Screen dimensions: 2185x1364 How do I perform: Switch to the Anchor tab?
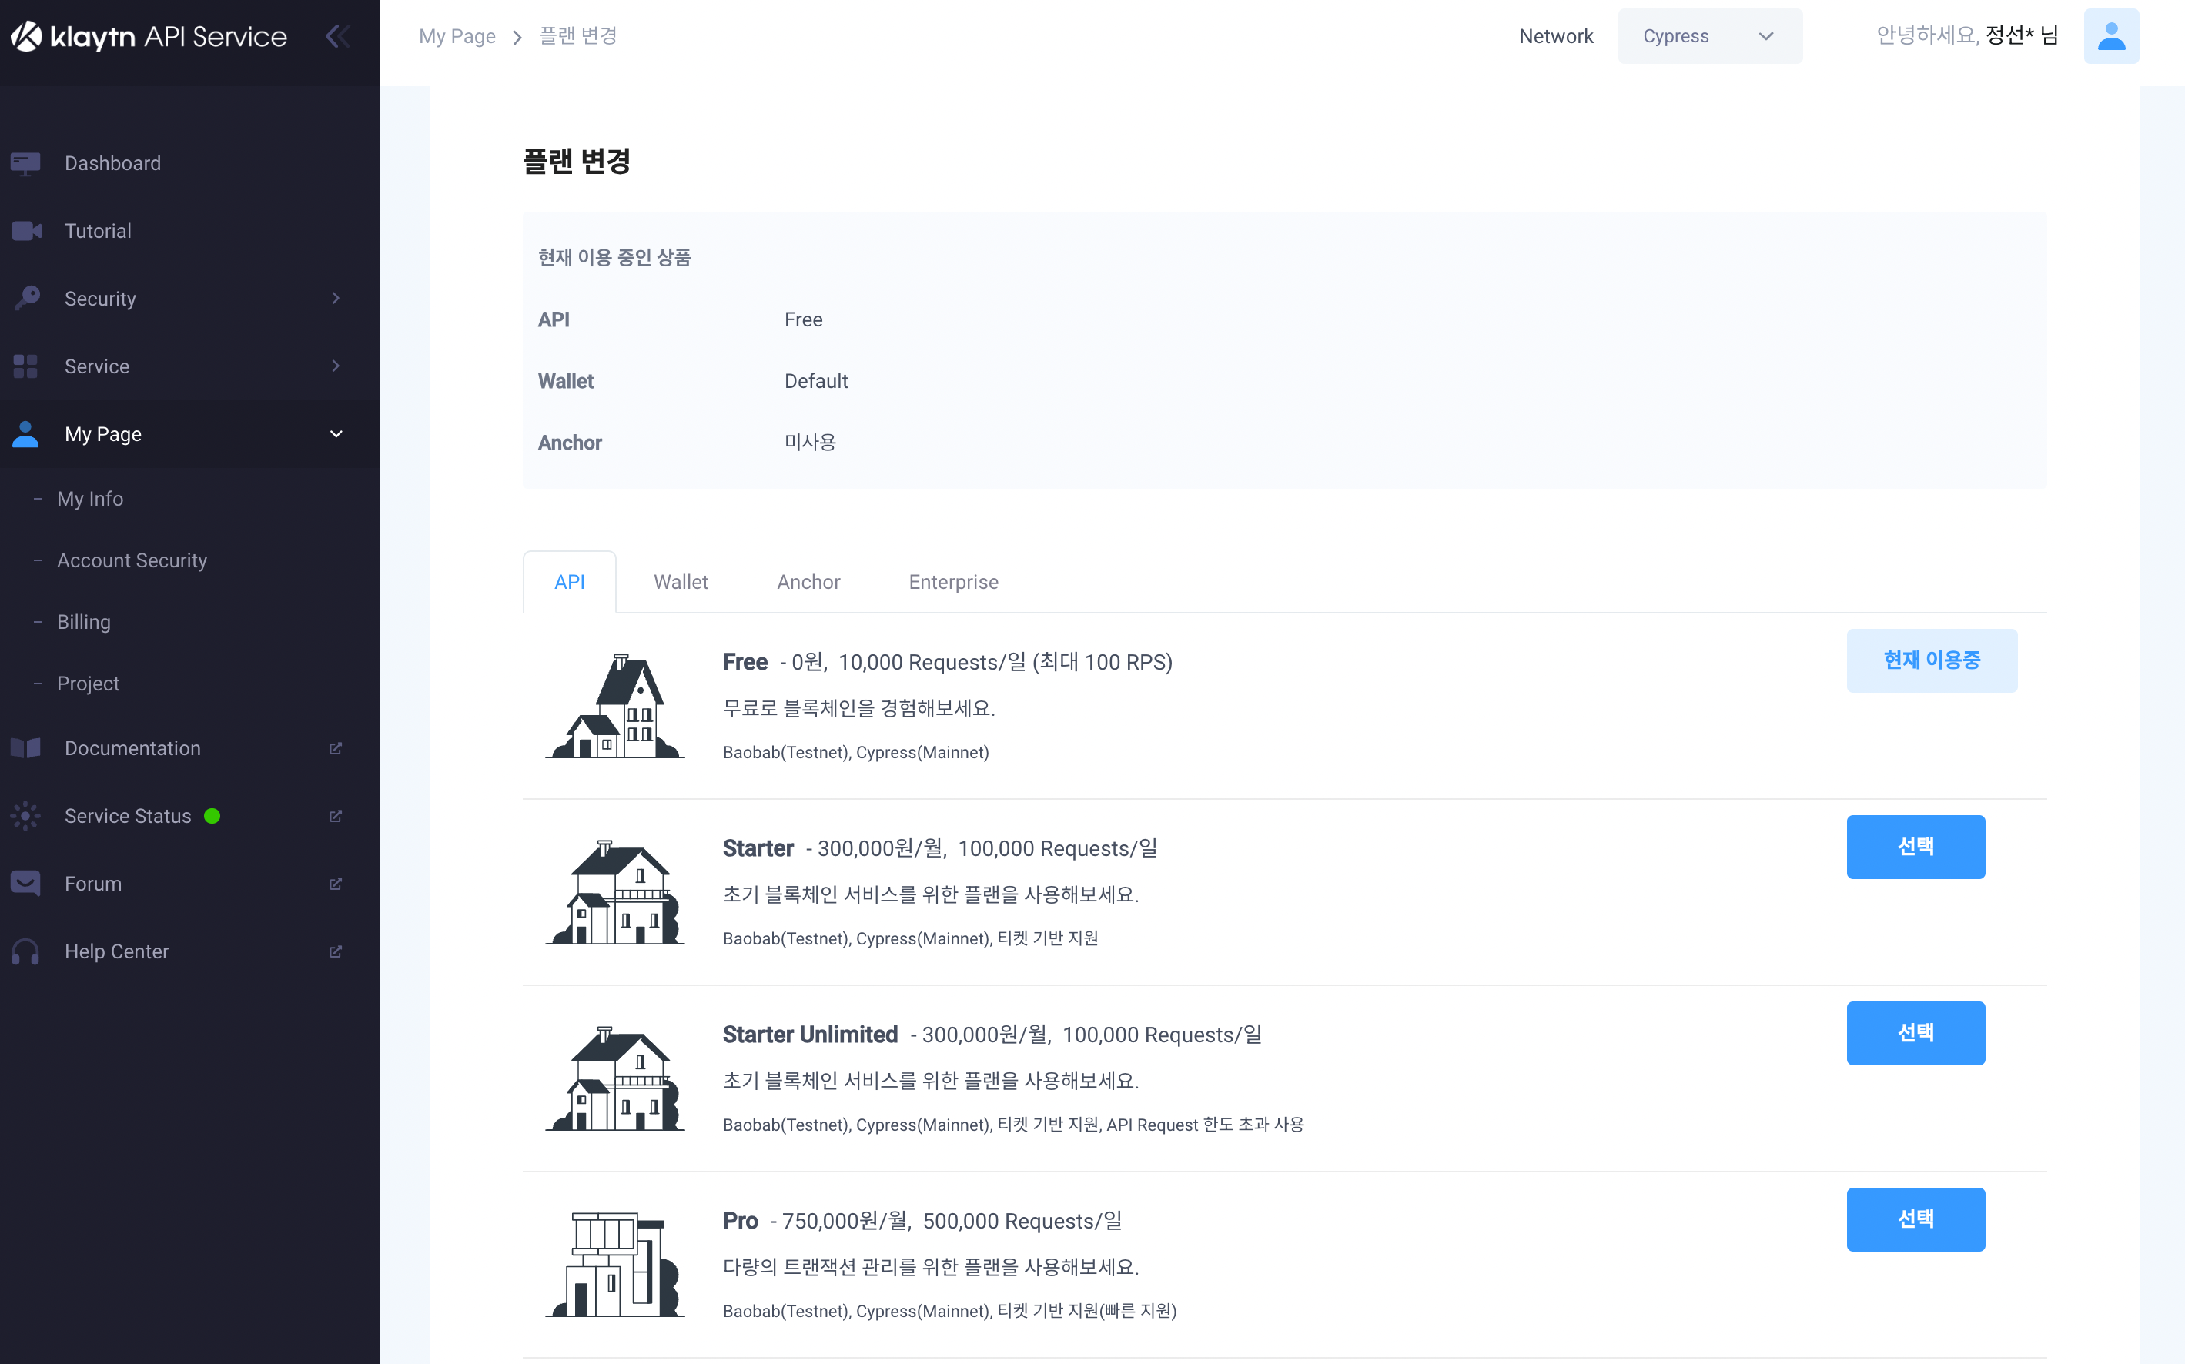(x=808, y=582)
